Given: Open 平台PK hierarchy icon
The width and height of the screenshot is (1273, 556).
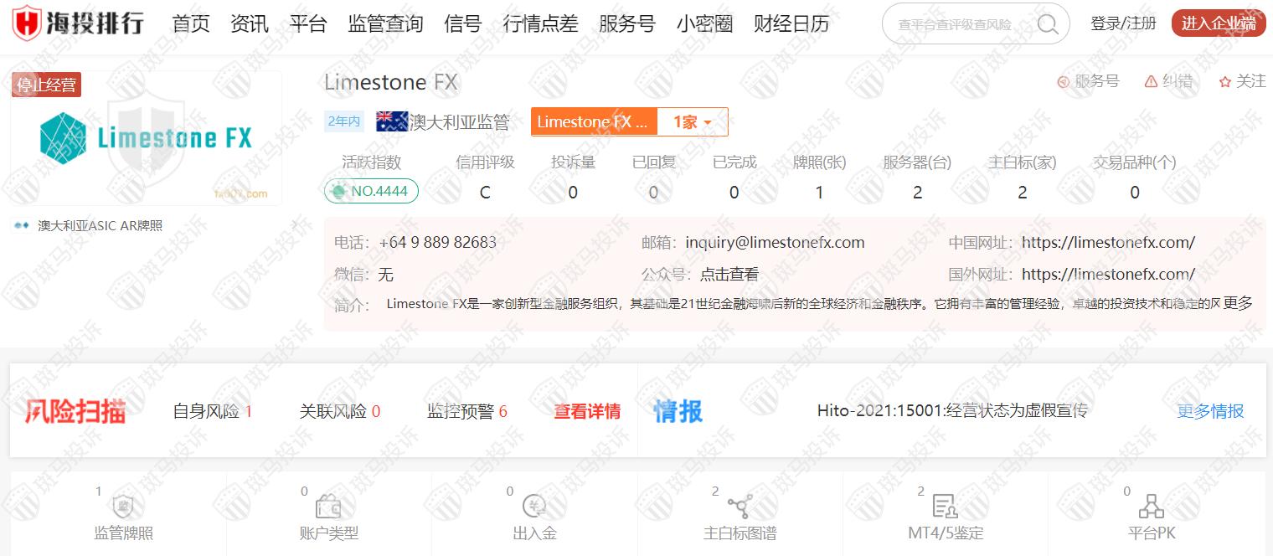Looking at the screenshot, I should point(1151,506).
